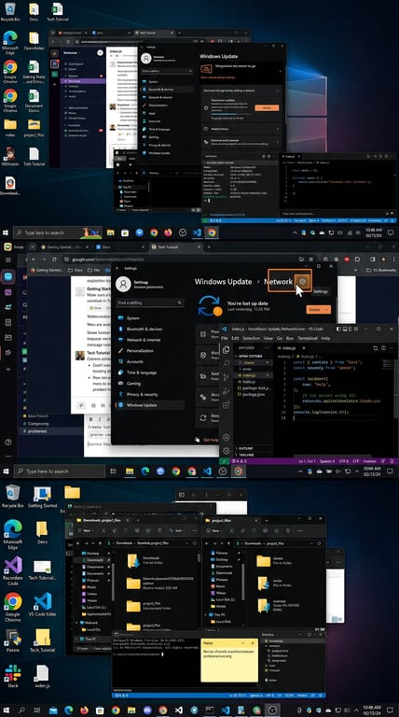
Task: Open Run and Debug in VS Code activity bar
Action: (226, 391)
